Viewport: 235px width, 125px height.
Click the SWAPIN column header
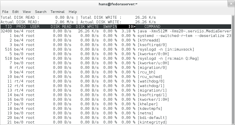[110, 27]
